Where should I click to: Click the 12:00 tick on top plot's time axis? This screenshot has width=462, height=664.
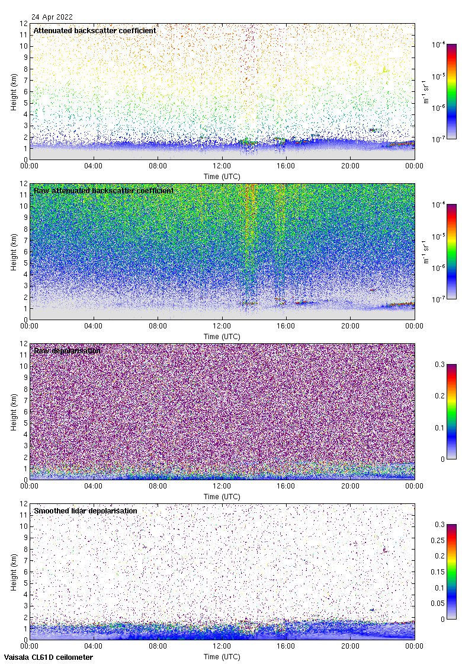(x=222, y=166)
